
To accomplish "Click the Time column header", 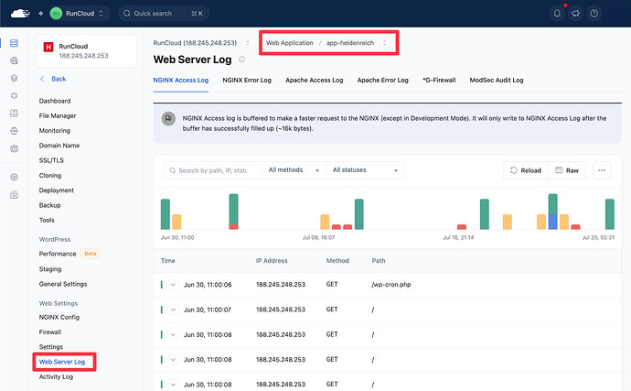I will pyautogui.click(x=168, y=261).
